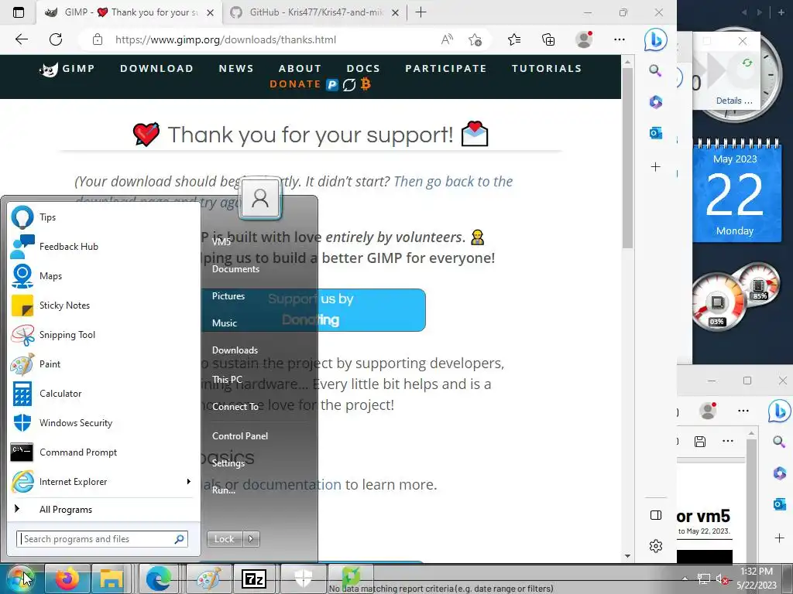Open Windows Security

point(105,423)
